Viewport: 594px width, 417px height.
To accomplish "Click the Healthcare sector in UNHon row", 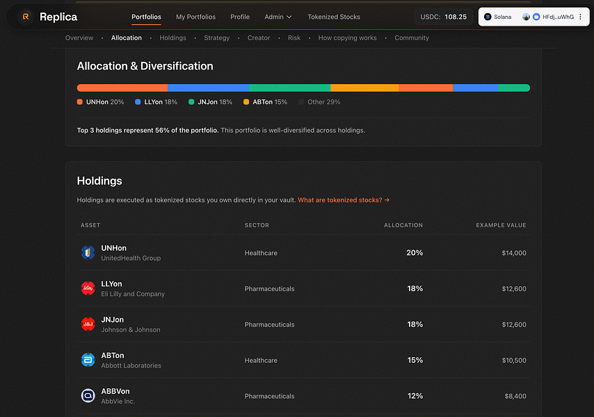I will pyautogui.click(x=261, y=253).
